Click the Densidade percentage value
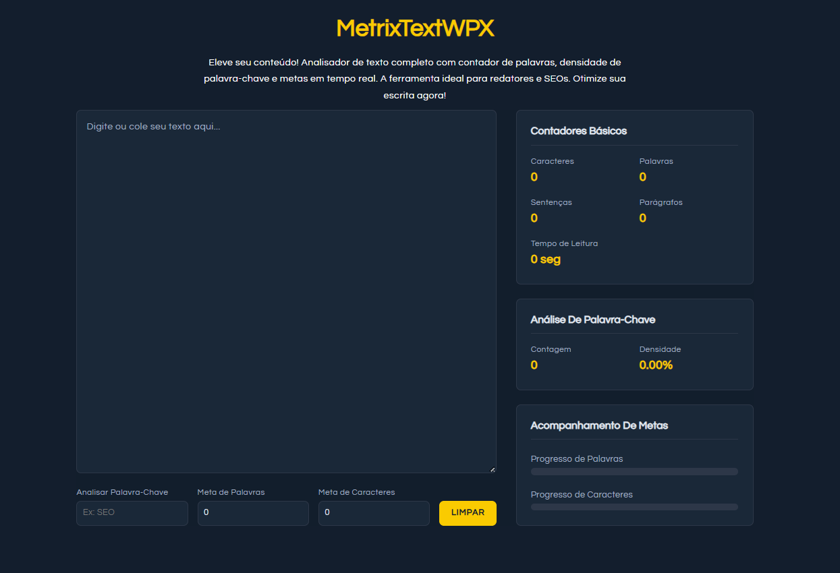This screenshot has height=573, width=840. 656,365
